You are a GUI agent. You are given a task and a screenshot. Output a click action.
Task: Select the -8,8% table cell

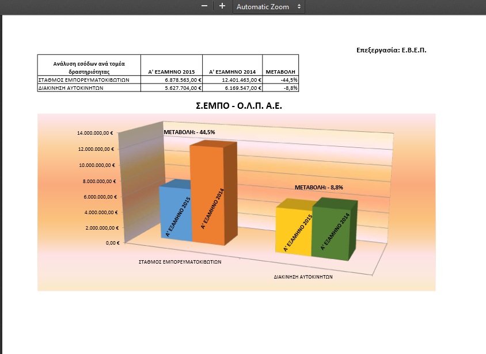pos(281,87)
